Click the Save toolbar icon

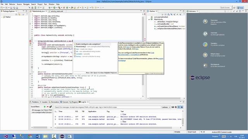(11, 8)
